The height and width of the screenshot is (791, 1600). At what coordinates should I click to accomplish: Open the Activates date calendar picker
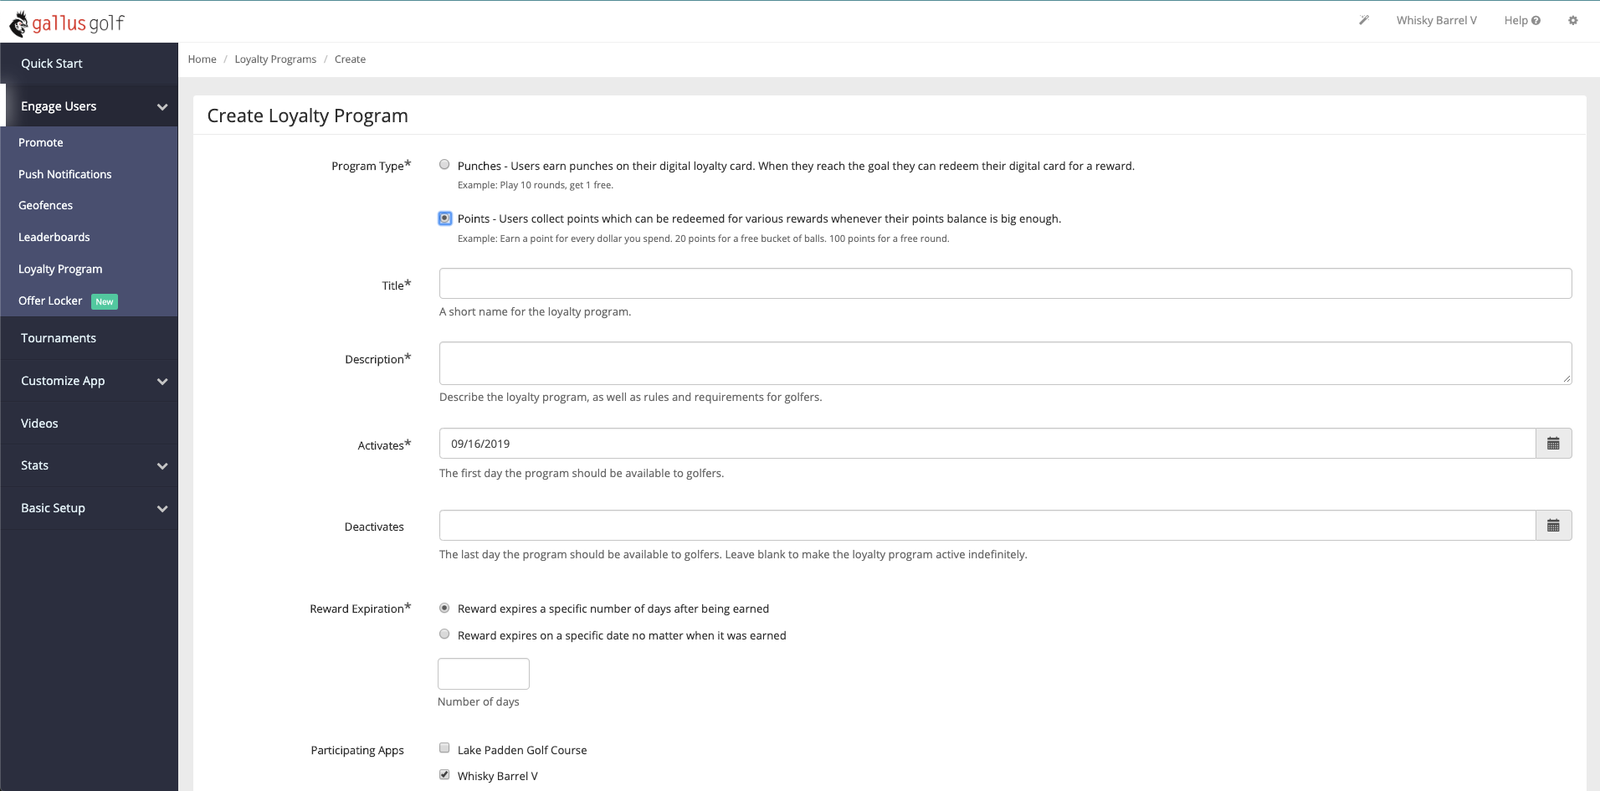1553,444
